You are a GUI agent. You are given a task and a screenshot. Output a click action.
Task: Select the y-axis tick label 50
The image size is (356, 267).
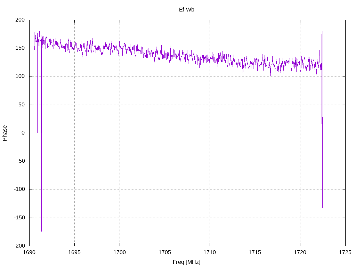tap(22, 105)
